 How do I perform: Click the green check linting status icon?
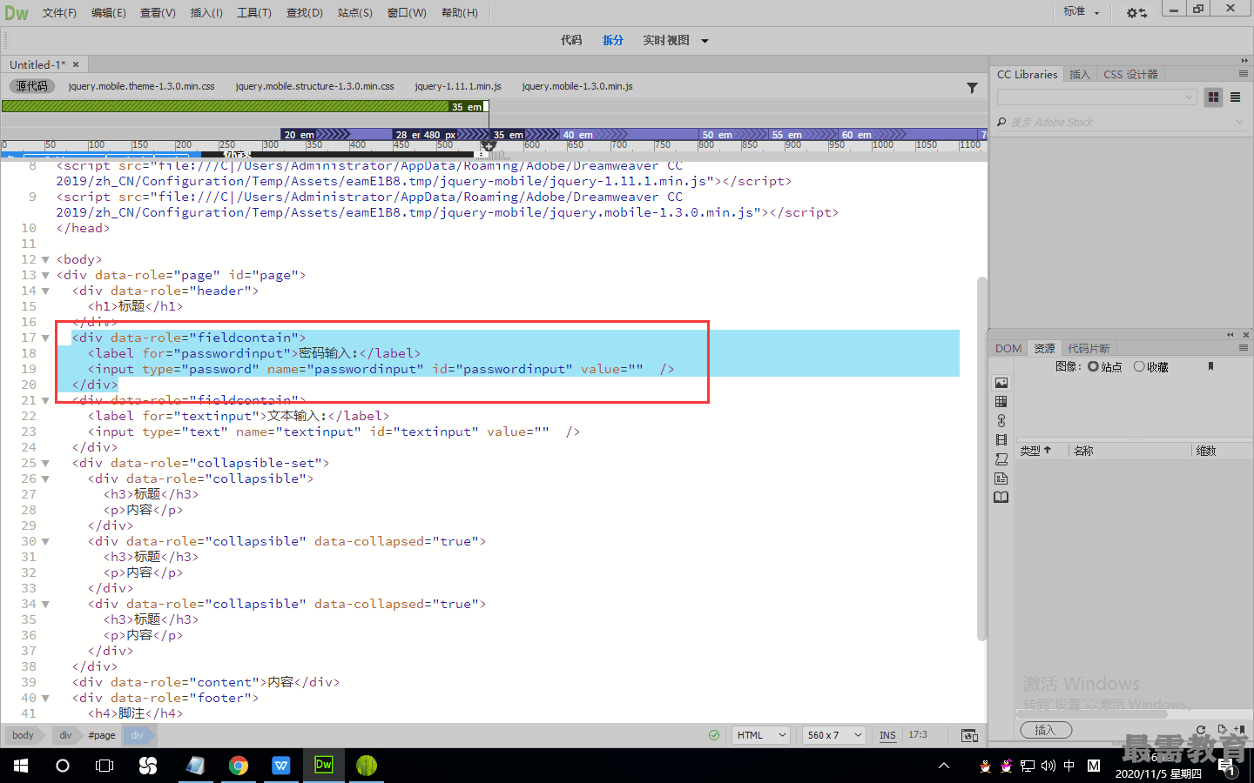(714, 735)
